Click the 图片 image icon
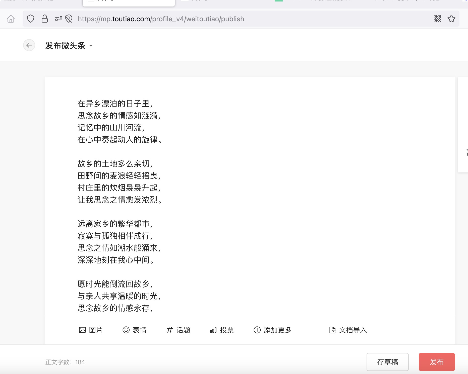468x374 pixels. pos(91,330)
